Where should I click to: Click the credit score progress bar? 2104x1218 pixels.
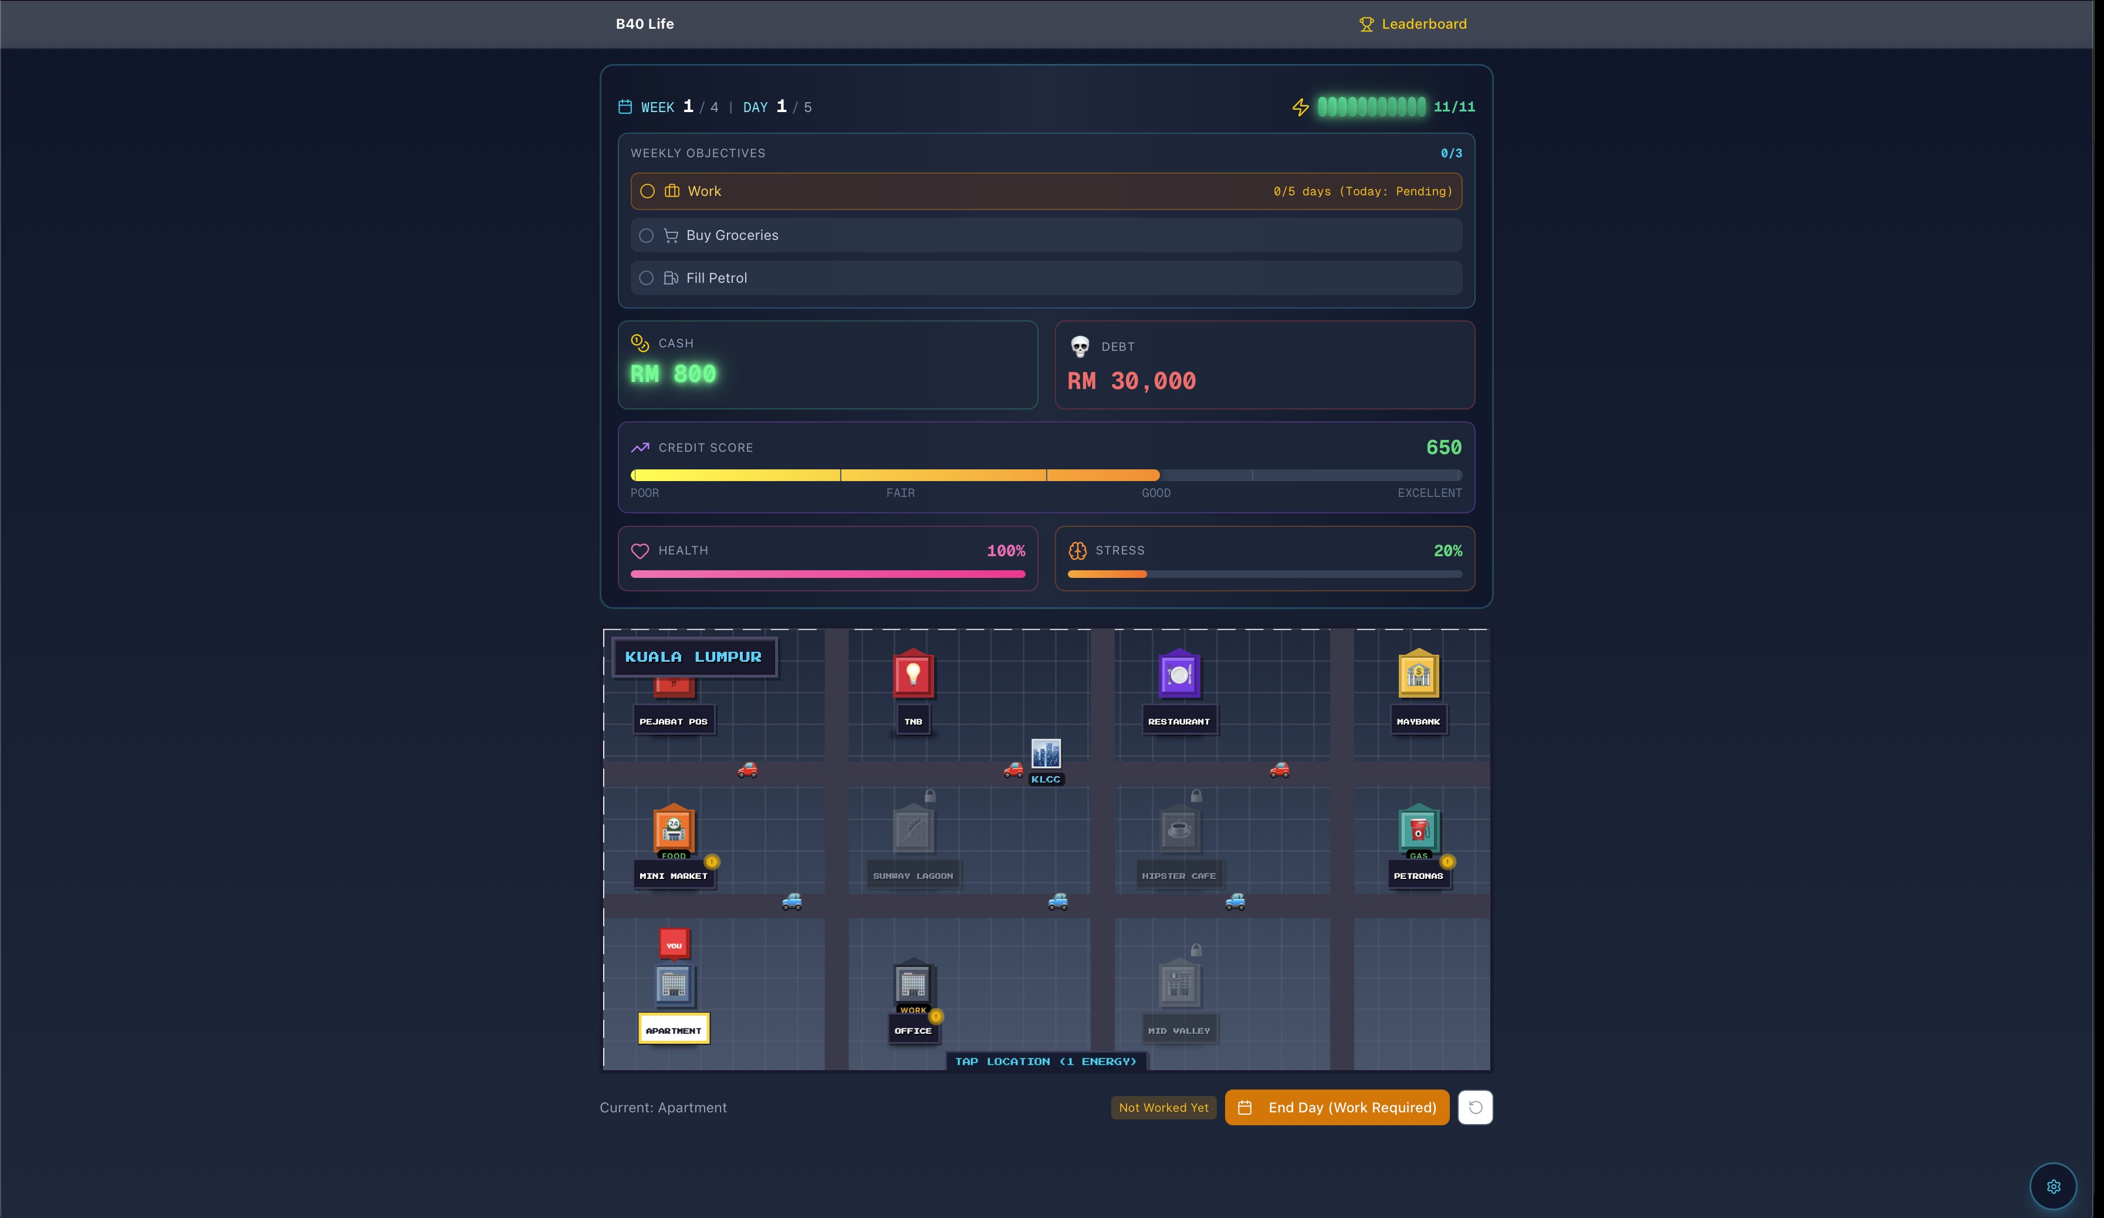(1046, 475)
